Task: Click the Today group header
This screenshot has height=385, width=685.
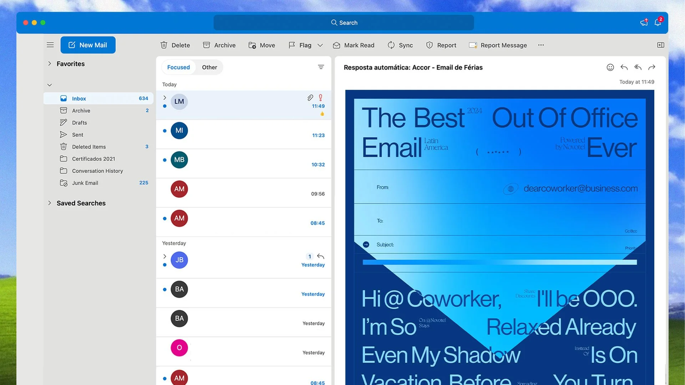Action: click(169, 84)
